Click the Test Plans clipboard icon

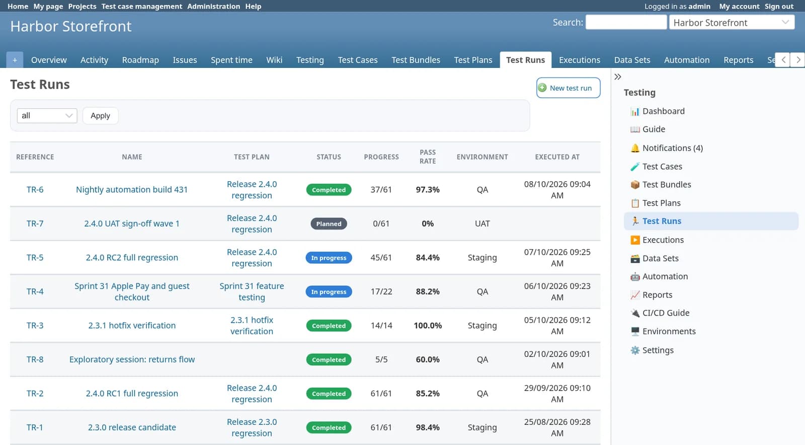point(635,203)
